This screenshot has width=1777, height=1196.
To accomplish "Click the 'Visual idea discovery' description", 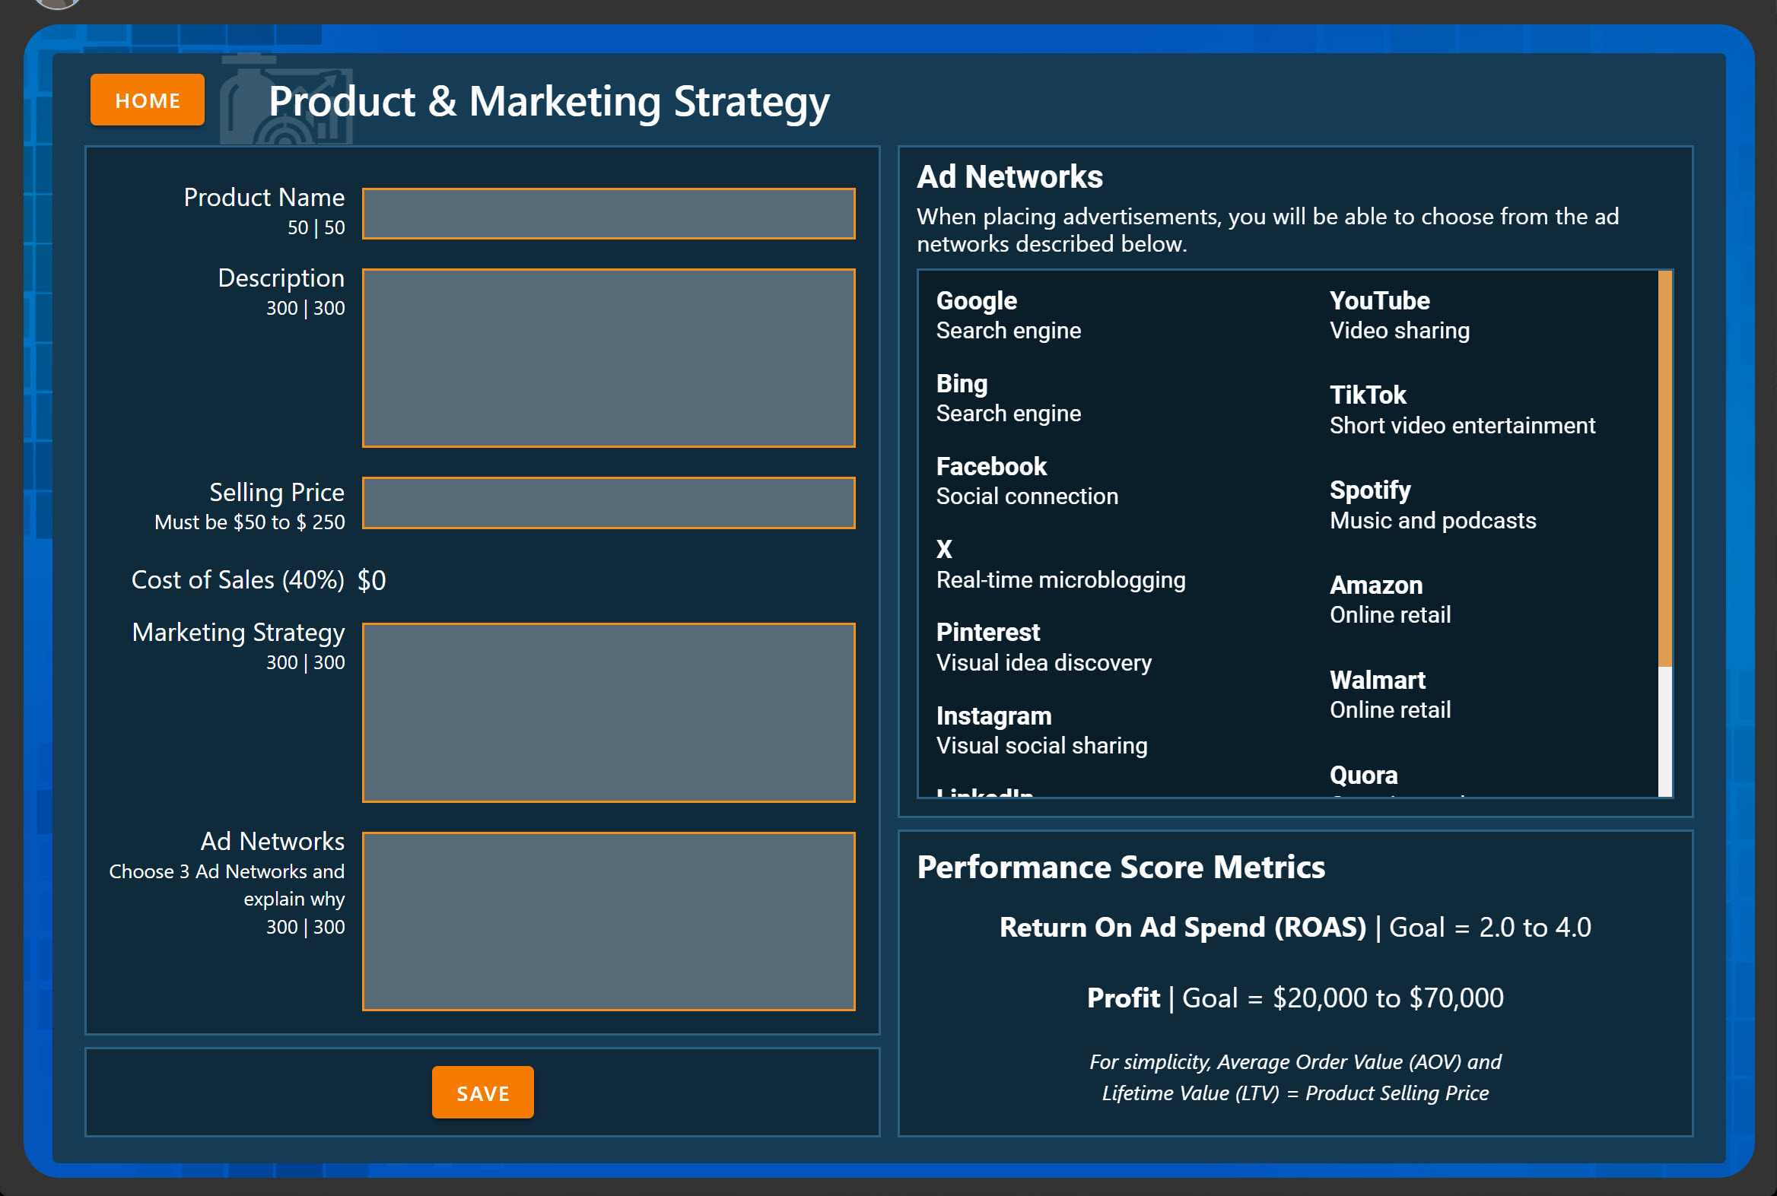I will point(1044,662).
